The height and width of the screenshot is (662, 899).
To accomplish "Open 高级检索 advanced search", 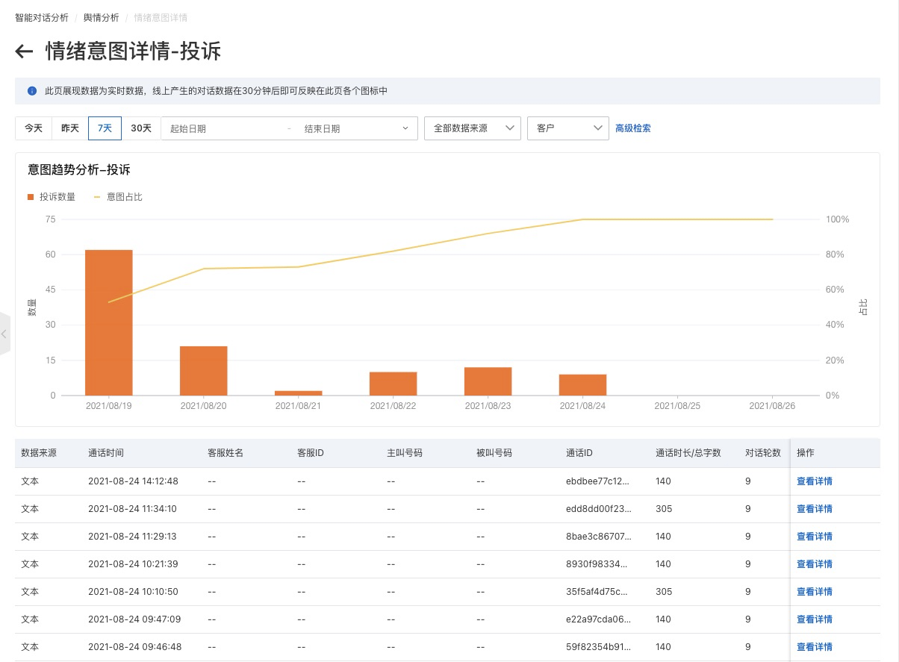I will pos(633,128).
